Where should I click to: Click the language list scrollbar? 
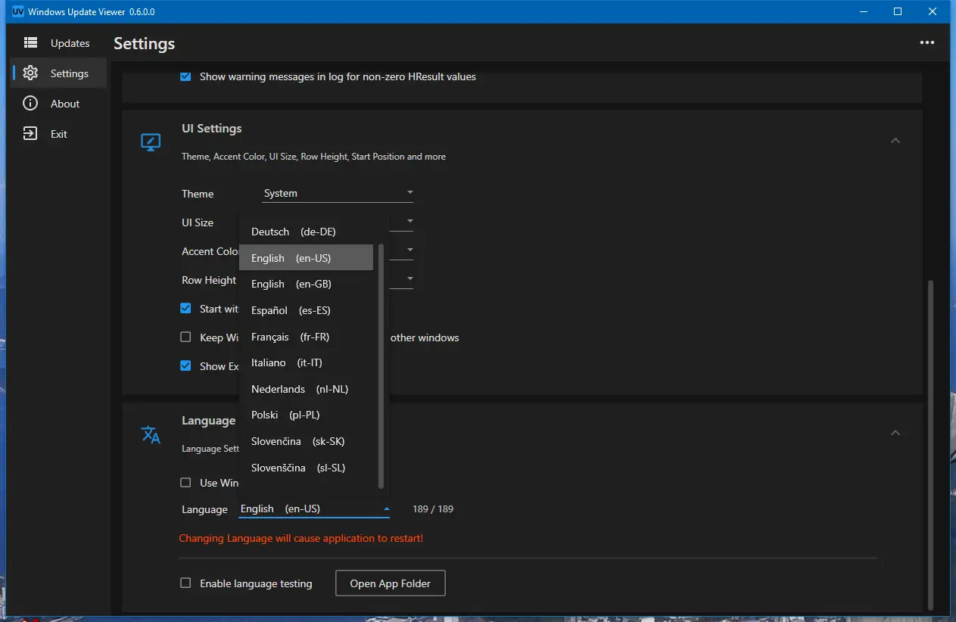pos(381,363)
